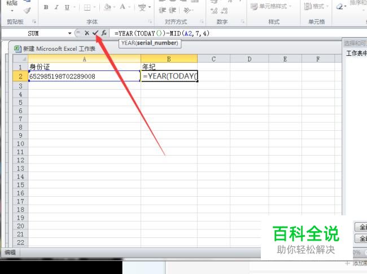
Task: Click cell B2 showing =YEAR(TODAY(
Action: pyautogui.click(x=169, y=76)
